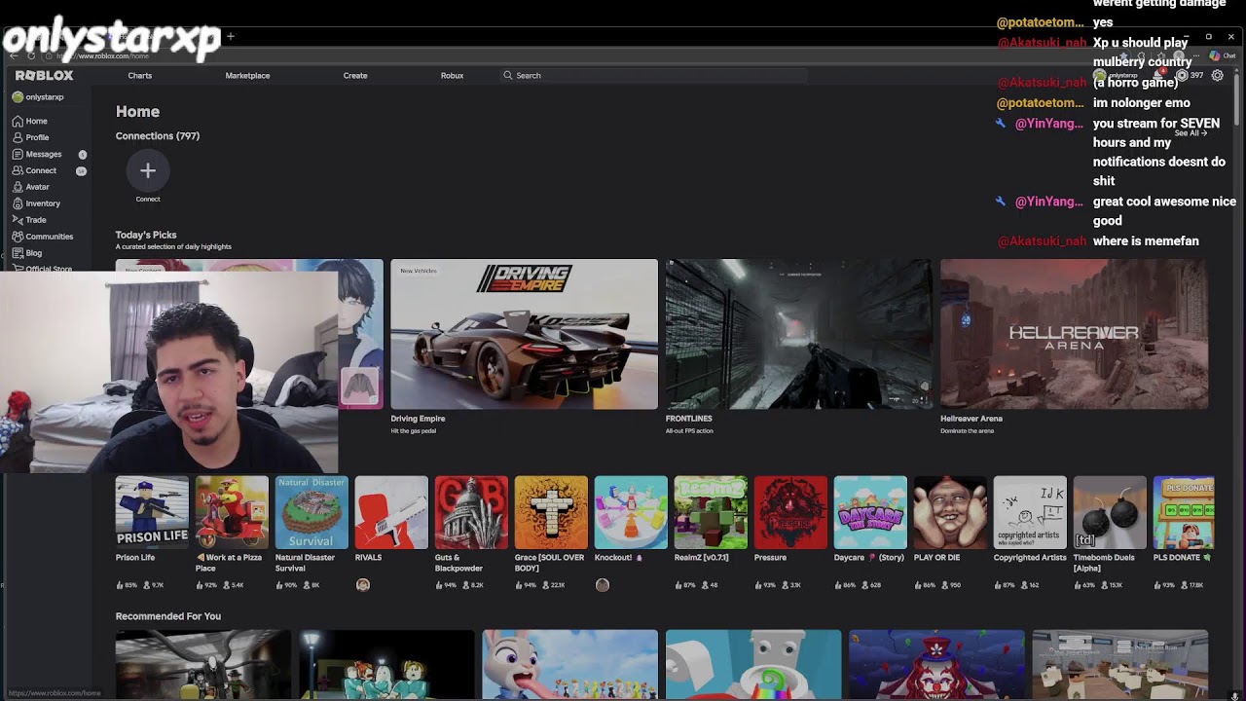Open the Driving Empire featured card

coord(524,334)
